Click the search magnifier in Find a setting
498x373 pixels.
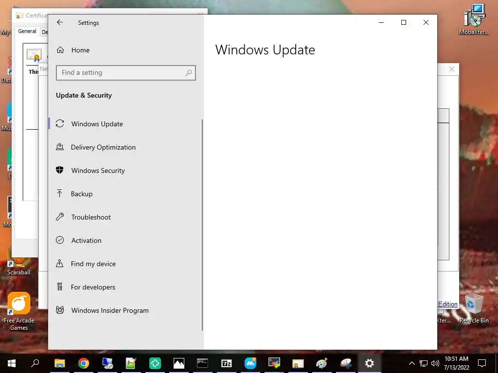click(x=189, y=73)
